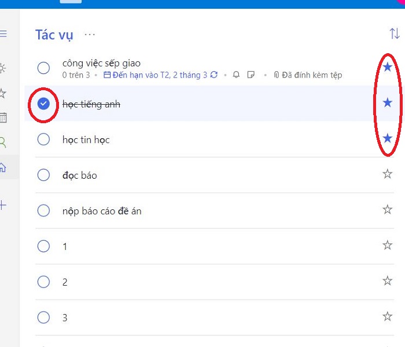Star the task named '1'
Image resolution: width=405 pixels, height=347 pixels.
tap(388, 245)
